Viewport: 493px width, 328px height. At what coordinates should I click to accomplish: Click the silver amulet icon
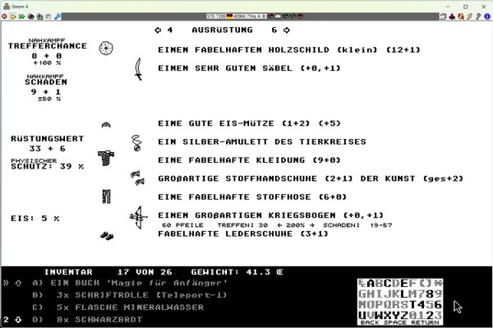[x=136, y=143]
